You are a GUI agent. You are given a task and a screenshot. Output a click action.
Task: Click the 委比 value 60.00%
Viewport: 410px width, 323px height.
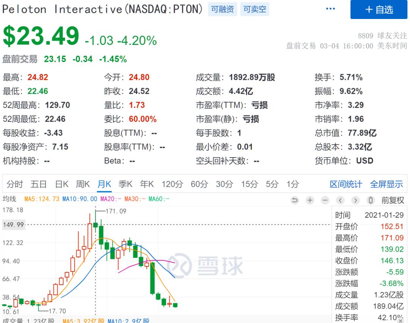(x=143, y=119)
